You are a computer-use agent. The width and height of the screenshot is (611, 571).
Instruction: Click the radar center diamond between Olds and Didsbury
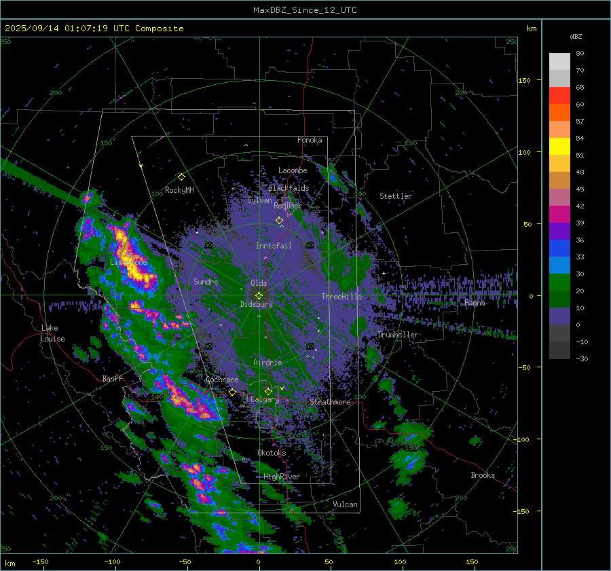point(259,296)
